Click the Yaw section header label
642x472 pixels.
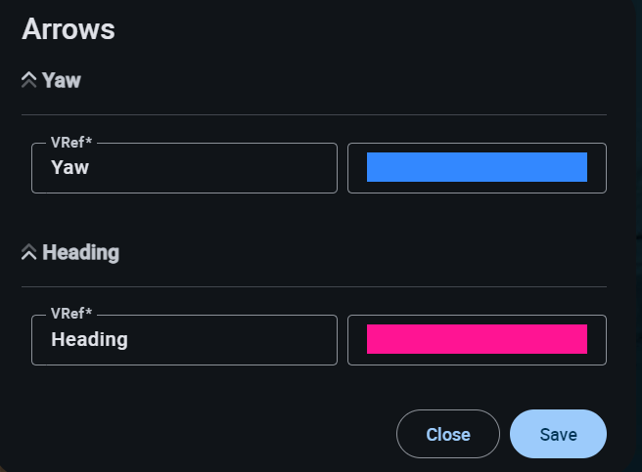coord(62,80)
